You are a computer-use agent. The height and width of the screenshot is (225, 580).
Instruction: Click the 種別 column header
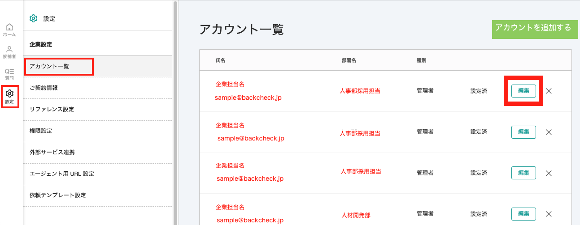pyautogui.click(x=421, y=60)
